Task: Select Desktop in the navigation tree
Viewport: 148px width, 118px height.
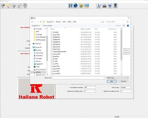Action: 38,50
